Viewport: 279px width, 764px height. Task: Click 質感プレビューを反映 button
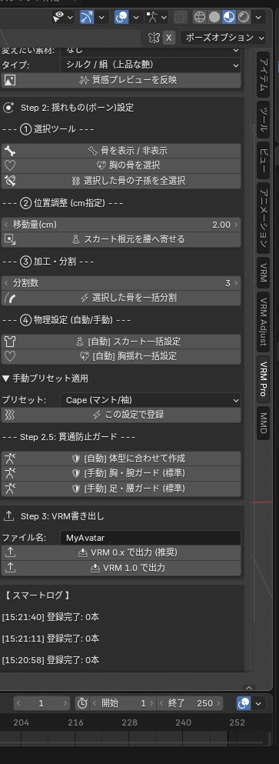click(x=121, y=80)
